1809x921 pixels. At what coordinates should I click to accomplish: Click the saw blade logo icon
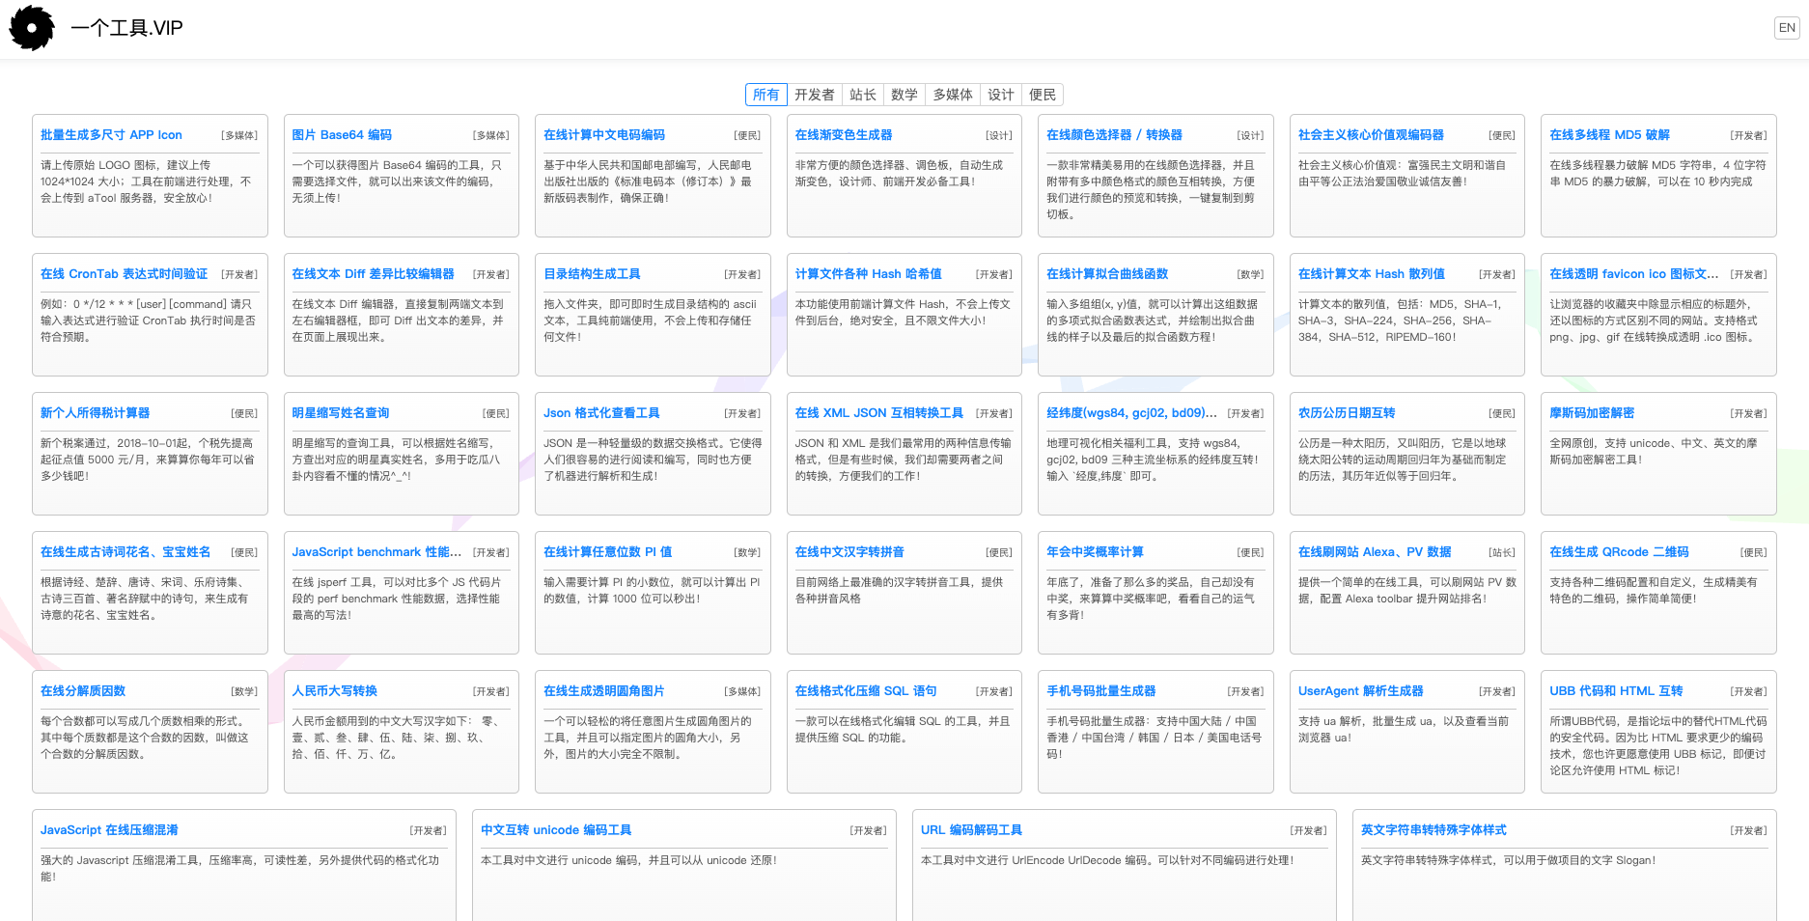coord(32,28)
